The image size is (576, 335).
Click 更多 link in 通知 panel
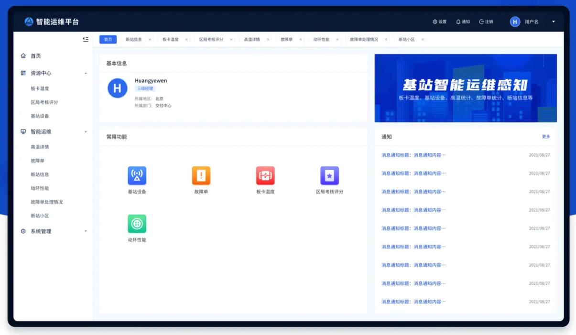click(546, 137)
